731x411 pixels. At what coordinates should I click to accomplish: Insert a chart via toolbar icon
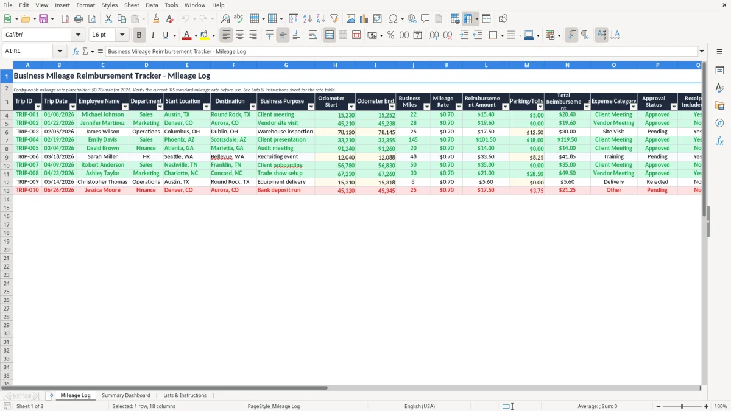tap(364, 19)
